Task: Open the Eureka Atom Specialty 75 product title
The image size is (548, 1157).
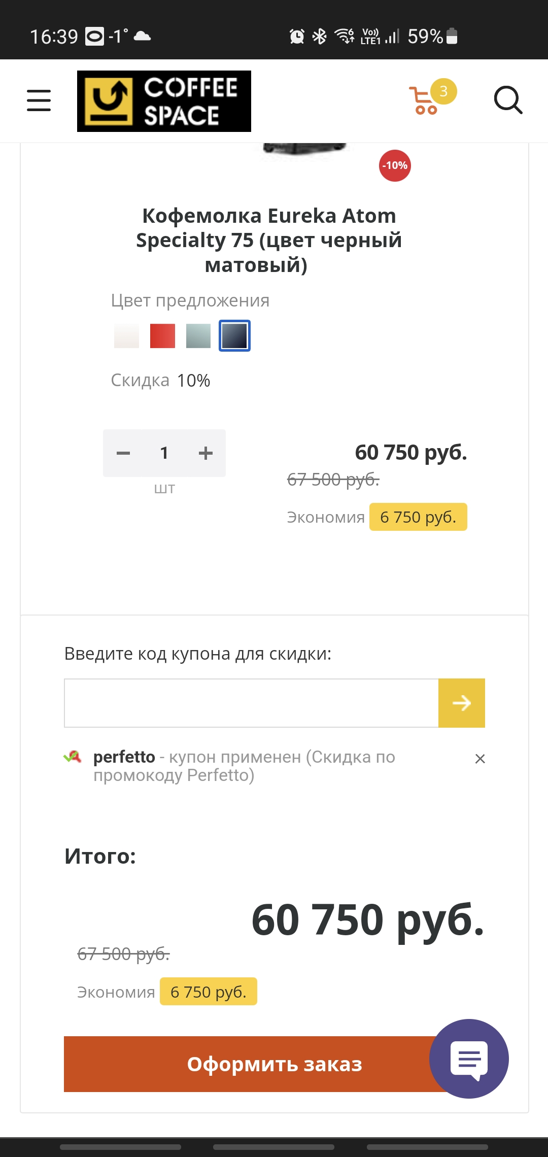Action: [268, 240]
